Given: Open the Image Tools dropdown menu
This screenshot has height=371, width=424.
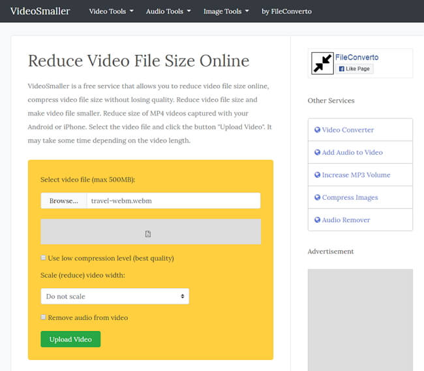Looking at the screenshot, I should click(x=226, y=11).
